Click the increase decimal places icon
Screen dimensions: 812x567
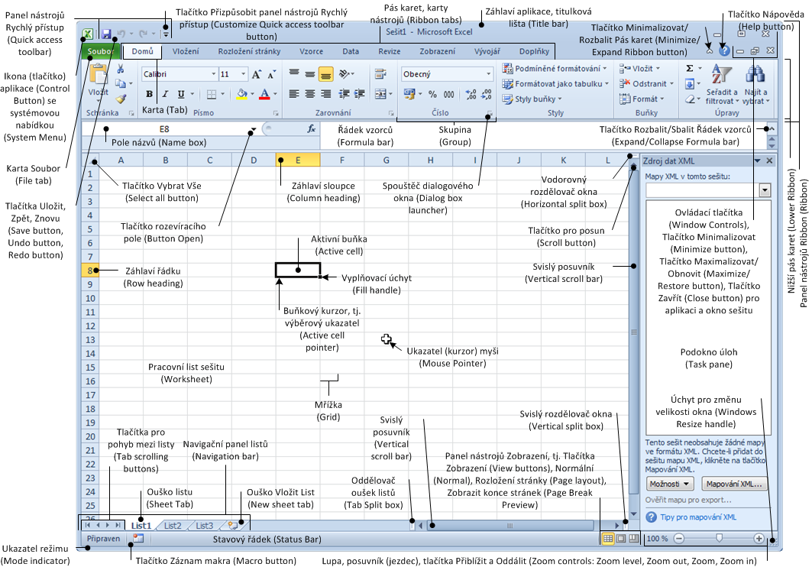pos(471,94)
